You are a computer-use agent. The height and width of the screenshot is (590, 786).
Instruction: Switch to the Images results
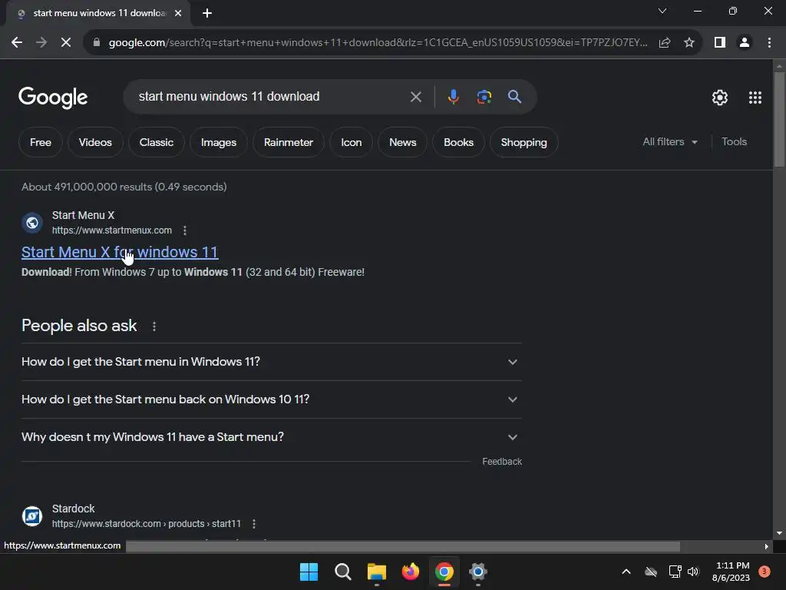tap(219, 142)
